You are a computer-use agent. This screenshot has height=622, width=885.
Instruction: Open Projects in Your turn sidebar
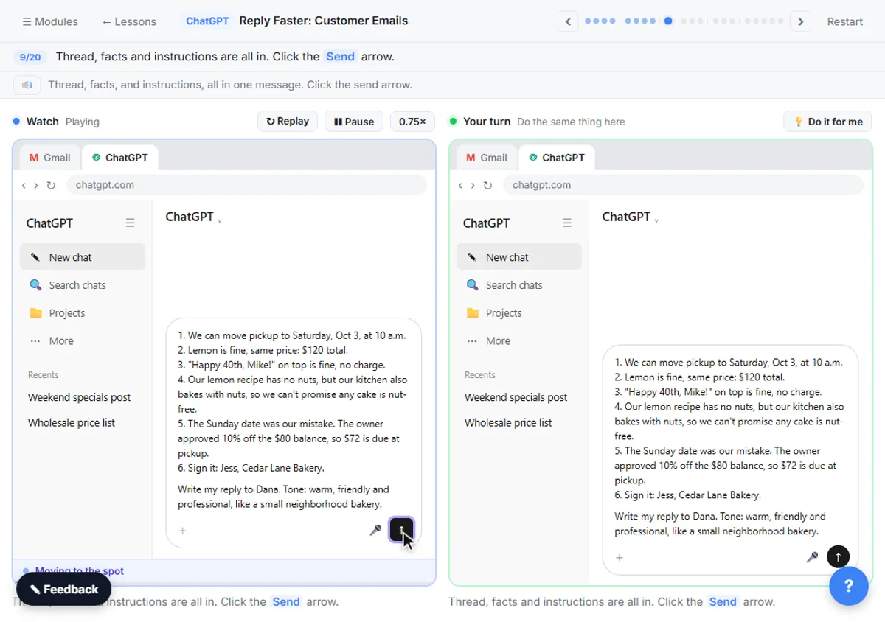click(x=519, y=313)
